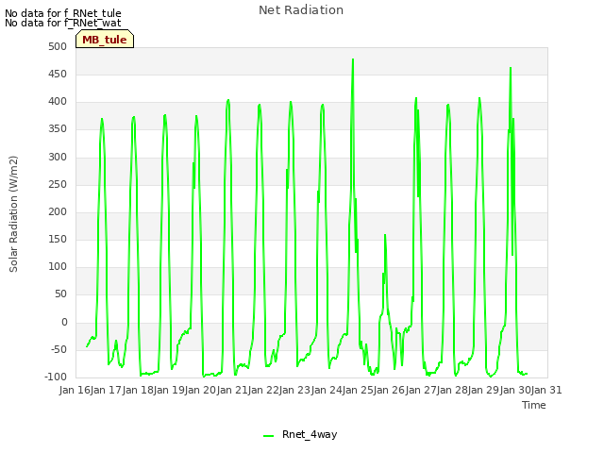604x453 pixels.
Task: Click the Rnet_4way legend entry
Action: coord(300,434)
